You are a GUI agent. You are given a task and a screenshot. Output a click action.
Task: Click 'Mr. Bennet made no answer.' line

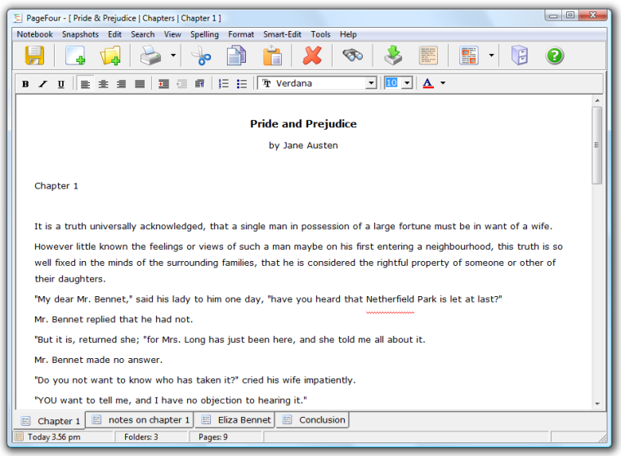tap(99, 360)
